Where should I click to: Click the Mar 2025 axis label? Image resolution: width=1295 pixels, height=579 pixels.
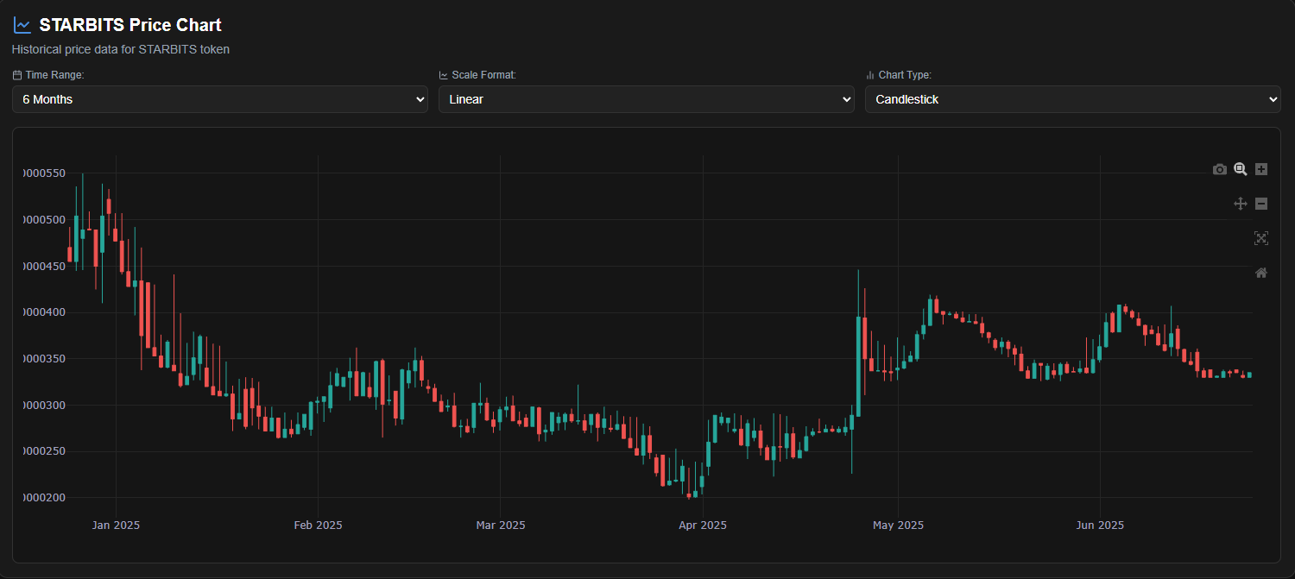pyautogui.click(x=501, y=525)
